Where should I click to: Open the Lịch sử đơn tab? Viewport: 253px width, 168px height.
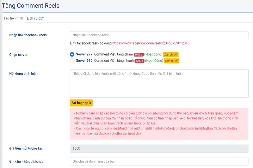[x=36, y=18]
